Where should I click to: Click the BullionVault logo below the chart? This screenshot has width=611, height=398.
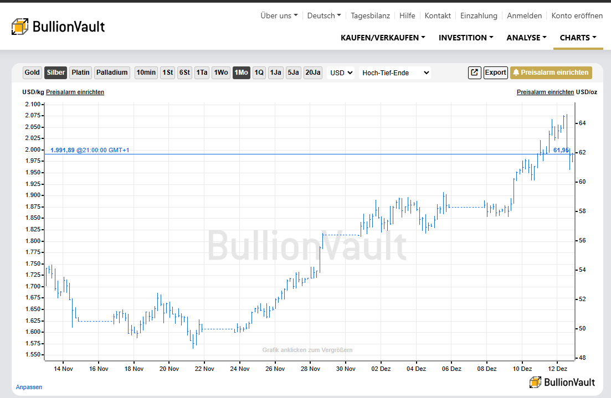[x=562, y=382]
